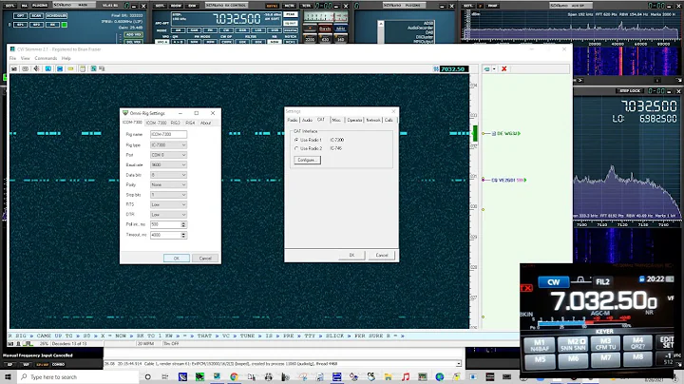
Task: Open the Commands menu in CW Skimmer
Action: tap(46, 58)
